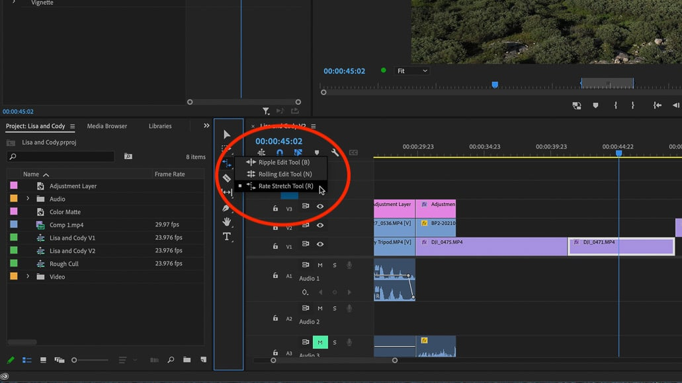Toggle V1 track output eye

click(320, 244)
